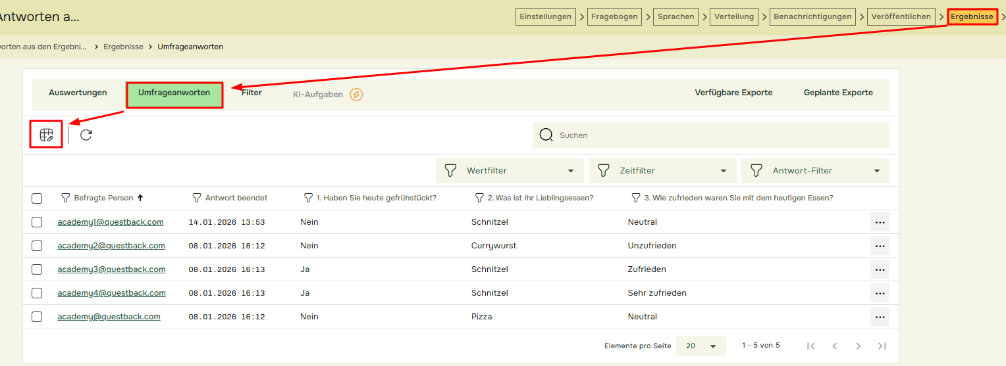Click the edit table columns icon
Image resolution: width=1006 pixels, height=366 pixels.
point(46,135)
